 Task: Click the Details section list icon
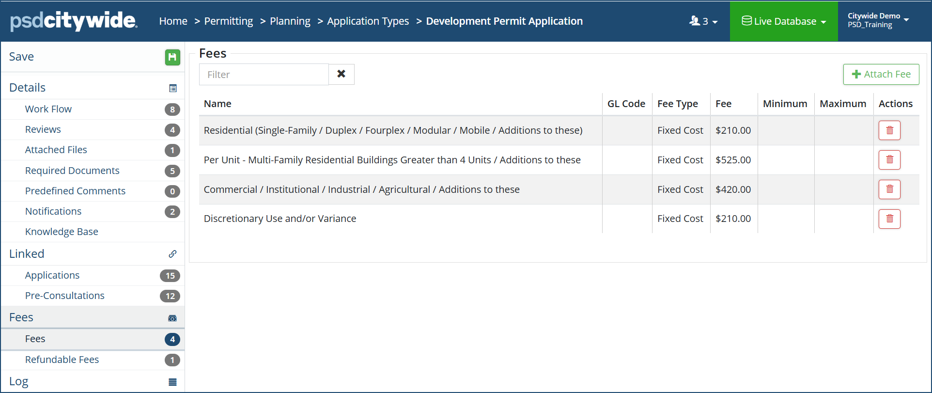tap(172, 88)
